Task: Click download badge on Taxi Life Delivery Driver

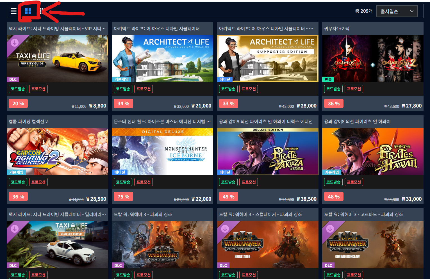Action: tap(15, 229)
